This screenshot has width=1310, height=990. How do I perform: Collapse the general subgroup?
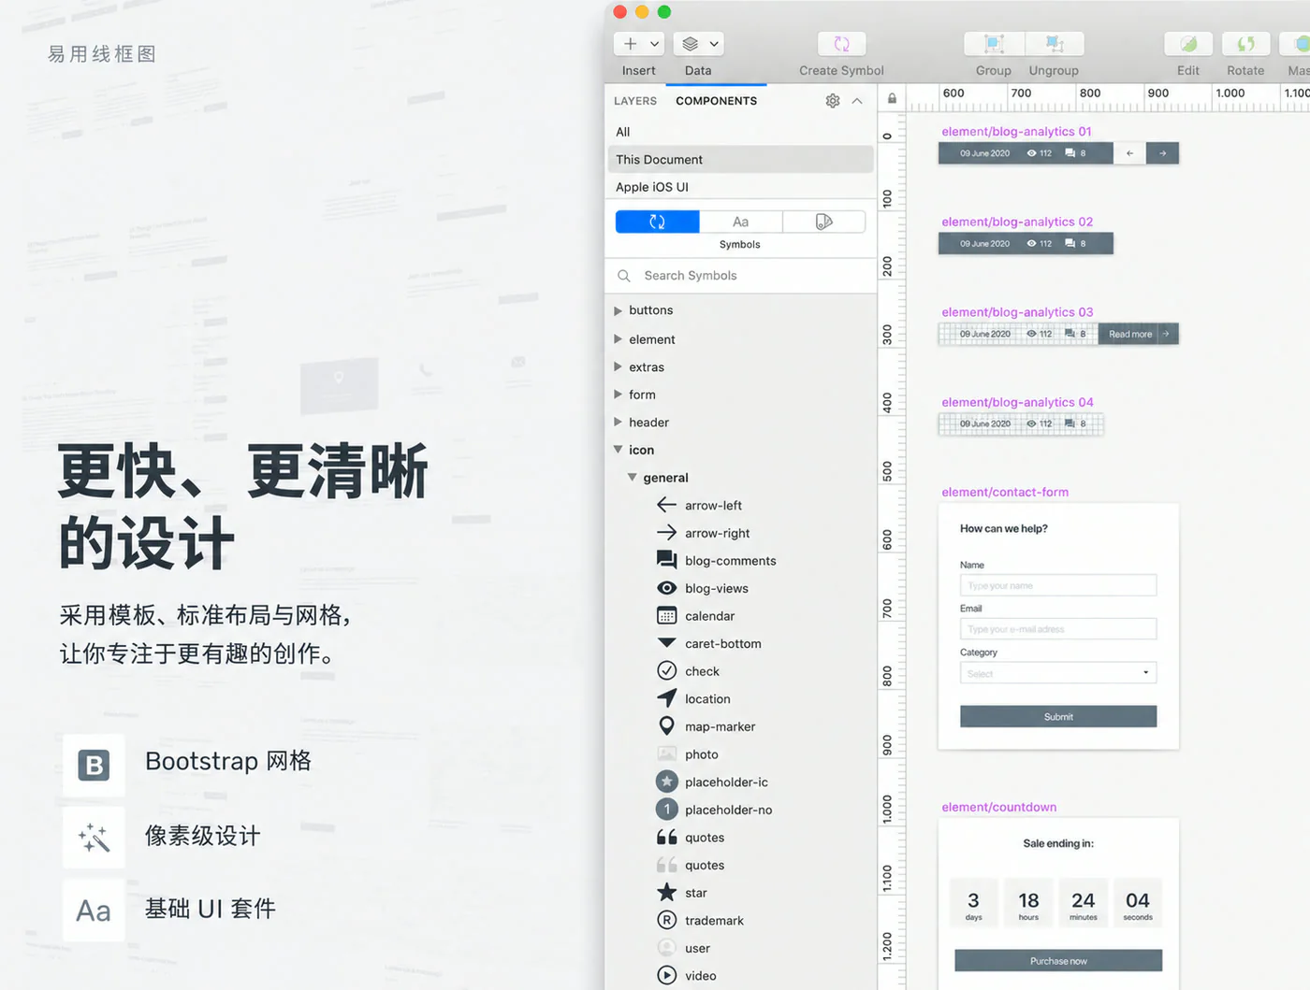point(633,478)
